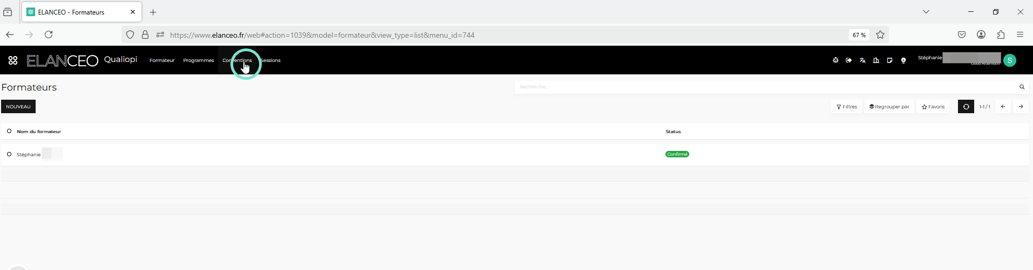Click the logout arrow icon
This screenshot has height=270, width=1033.
coord(849,60)
